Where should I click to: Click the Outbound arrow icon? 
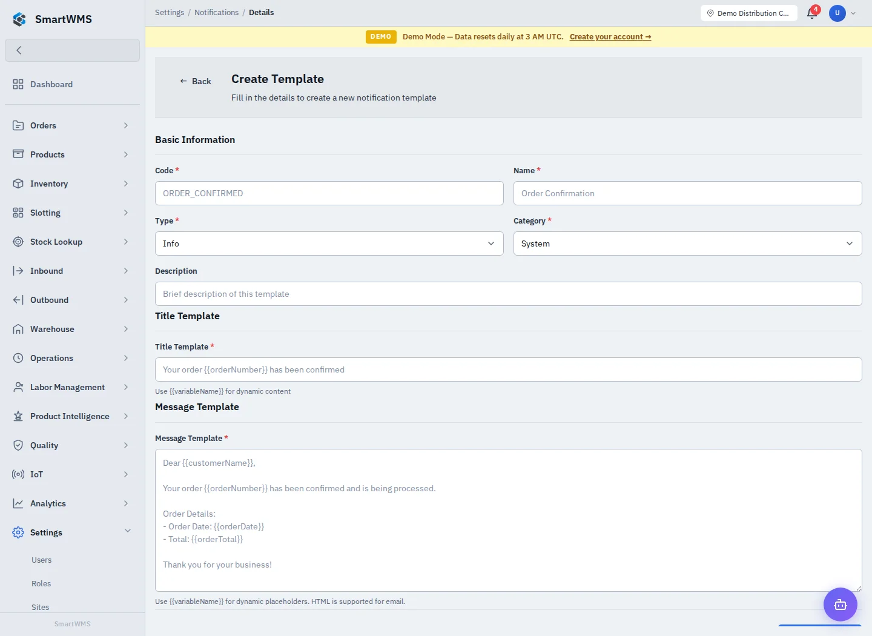18,300
